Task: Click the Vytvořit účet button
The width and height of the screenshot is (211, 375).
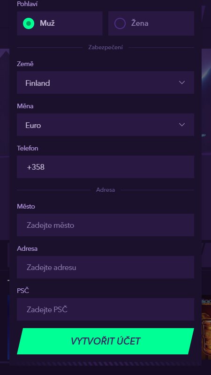Action: click(105, 341)
